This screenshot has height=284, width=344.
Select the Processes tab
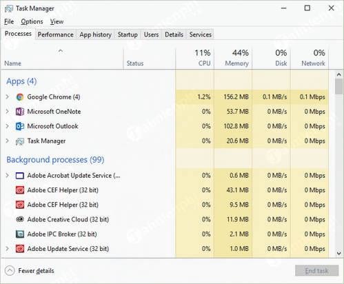[18, 34]
